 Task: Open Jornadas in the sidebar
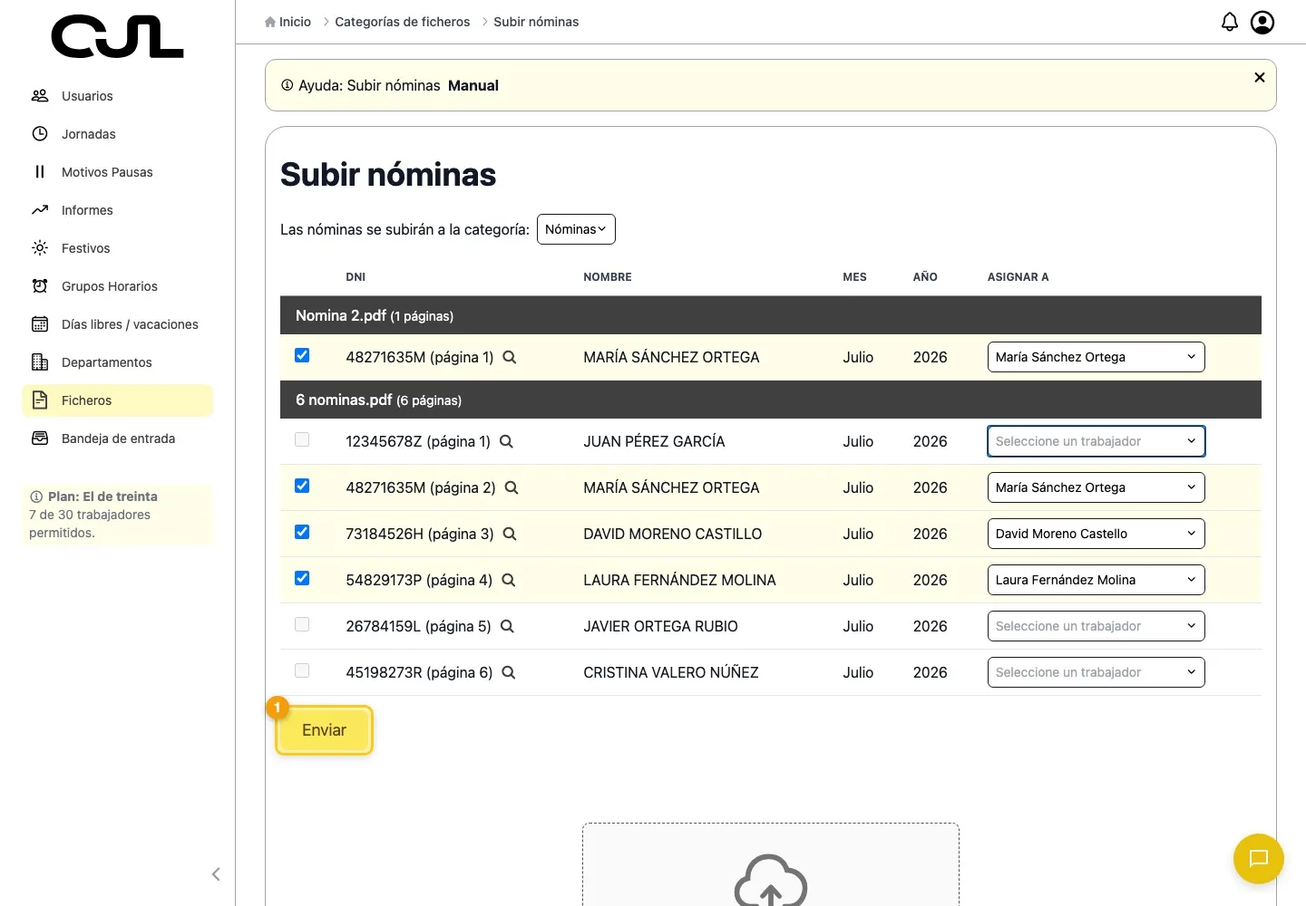pos(117,134)
